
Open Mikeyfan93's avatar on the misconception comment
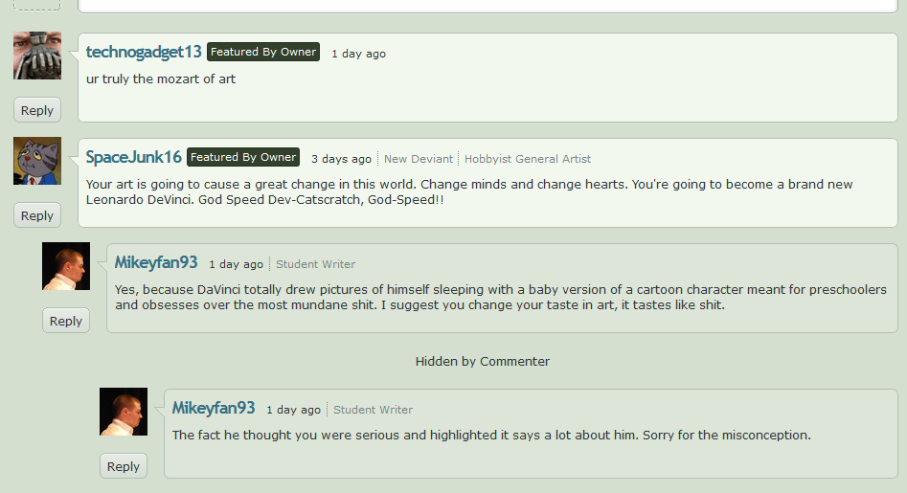[124, 412]
